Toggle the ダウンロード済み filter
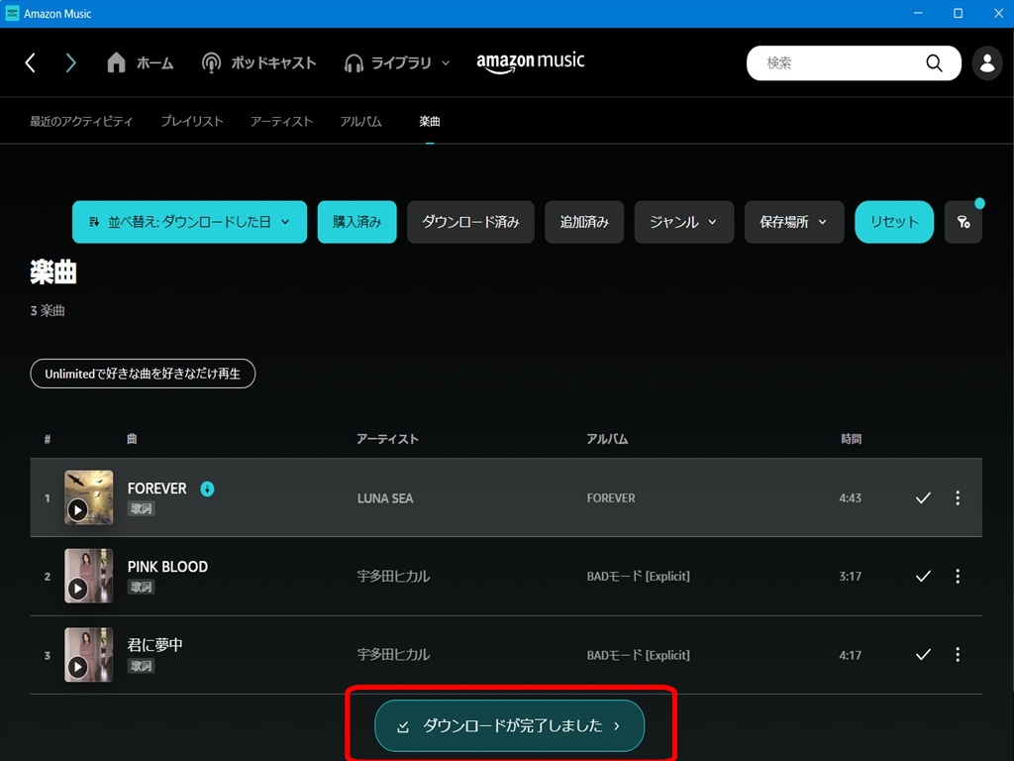This screenshot has height=761, width=1014. click(x=470, y=222)
